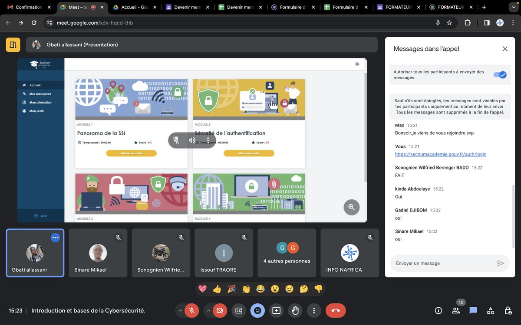
Task: Send clapping hands reaction
Action: pos(246,289)
